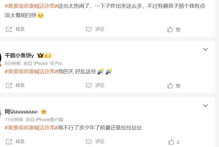
Task: Open hashtag #黄景瑜前妻喊话许凯# in top post
Action: [x=31, y=6]
